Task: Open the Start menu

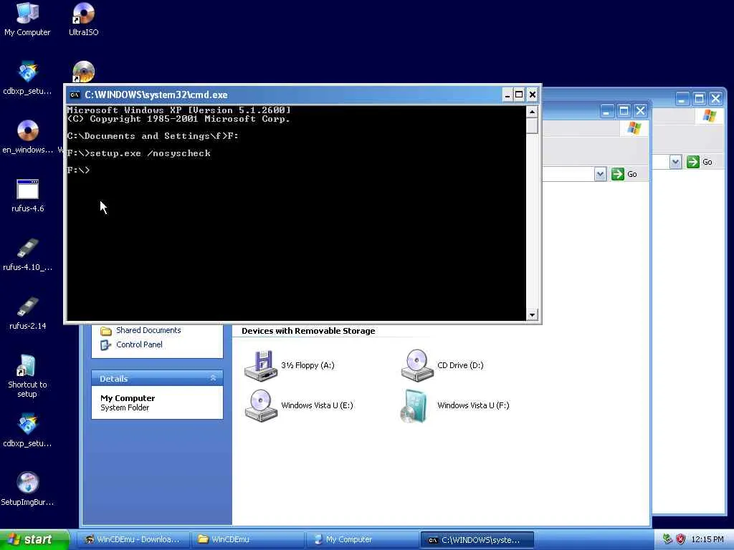Action: click(34, 539)
